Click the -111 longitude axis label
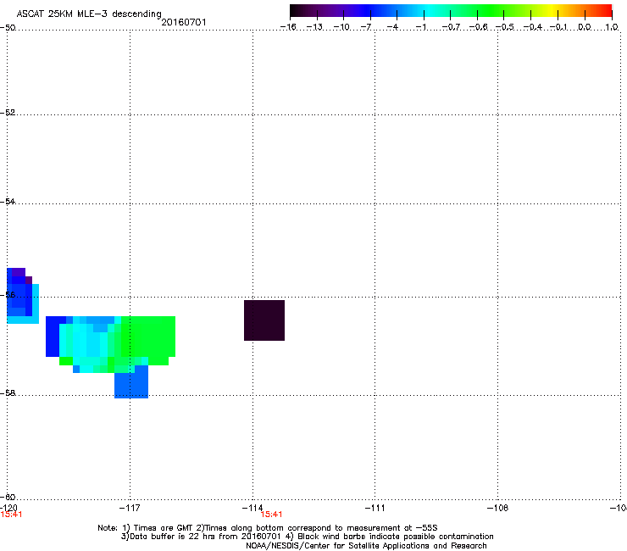The width and height of the screenshot is (627, 551). 375,508
